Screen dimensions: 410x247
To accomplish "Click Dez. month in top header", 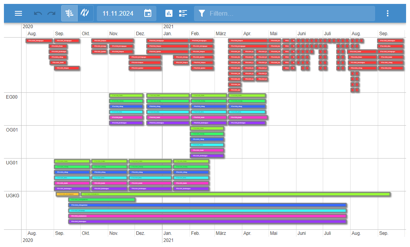I will click(x=140, y=34).
